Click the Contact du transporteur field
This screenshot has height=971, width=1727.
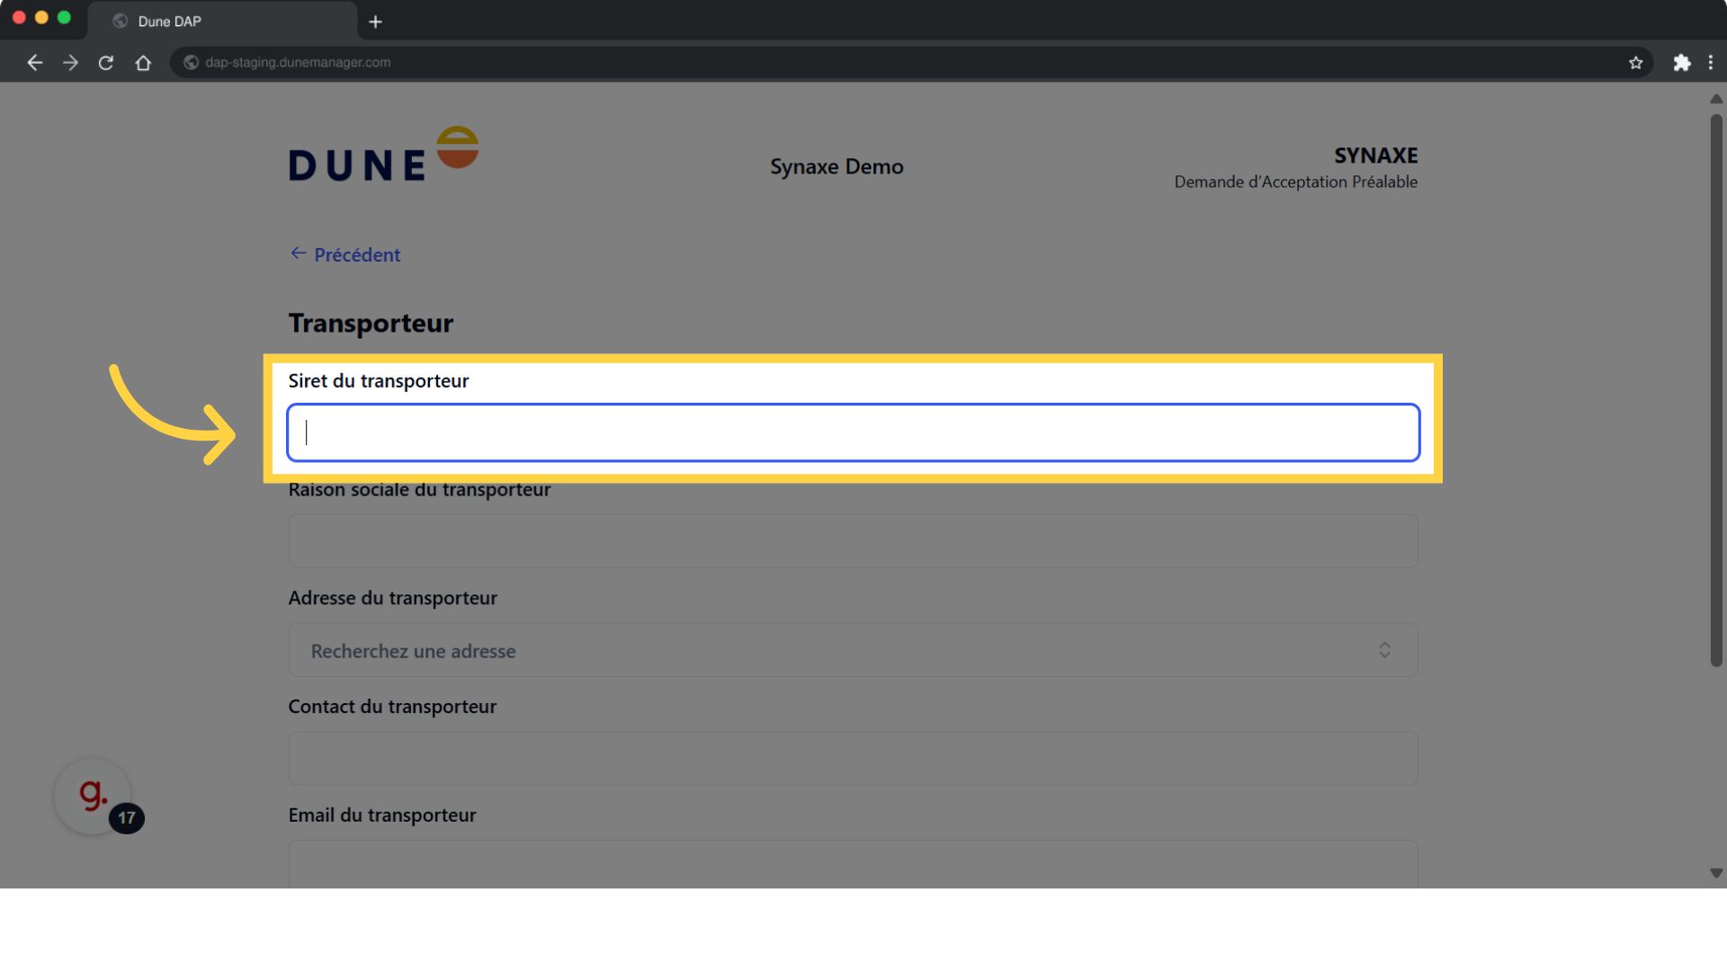pos(853,758)
